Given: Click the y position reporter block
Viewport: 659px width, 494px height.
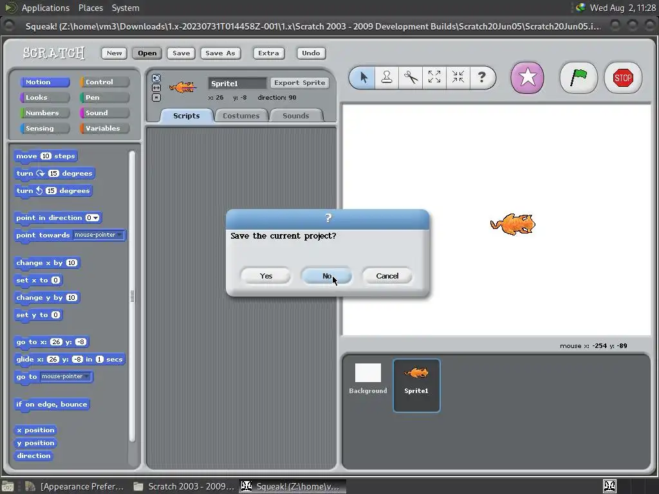Looking at the screenshot, I should (36, 443).
